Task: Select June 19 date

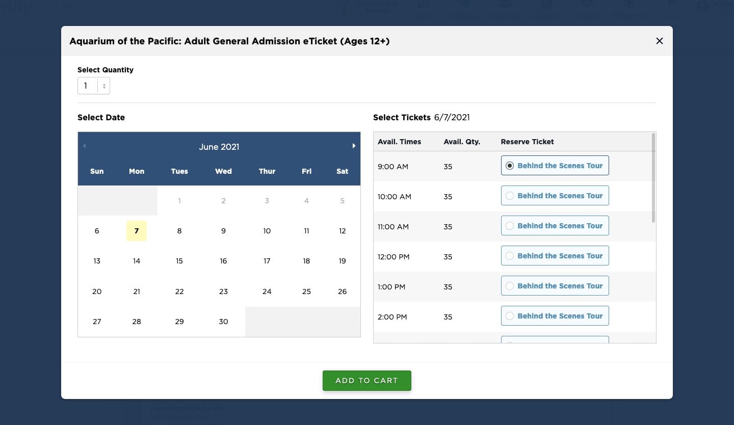Action: coord(343,261)
